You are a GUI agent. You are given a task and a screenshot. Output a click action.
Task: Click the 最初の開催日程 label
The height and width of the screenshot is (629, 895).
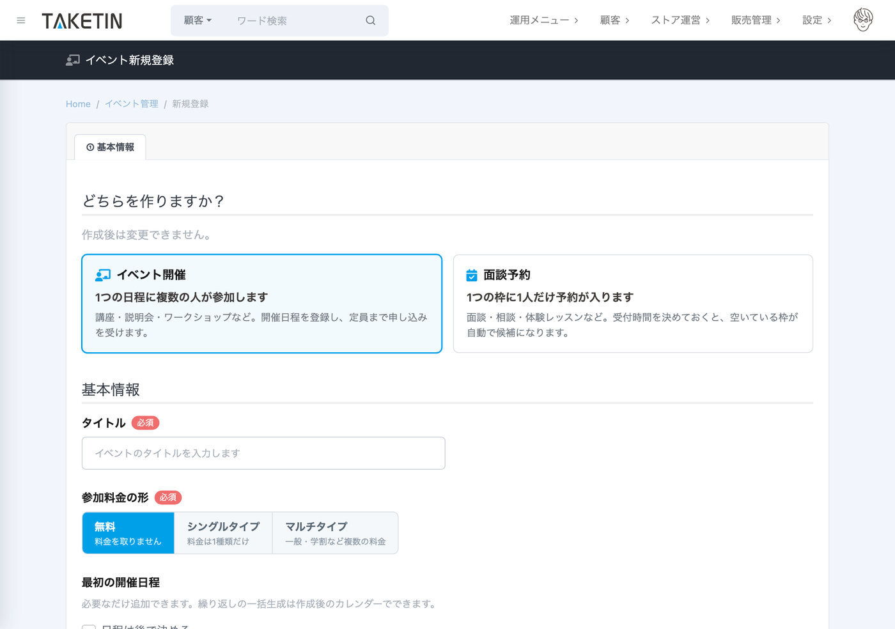121,582
